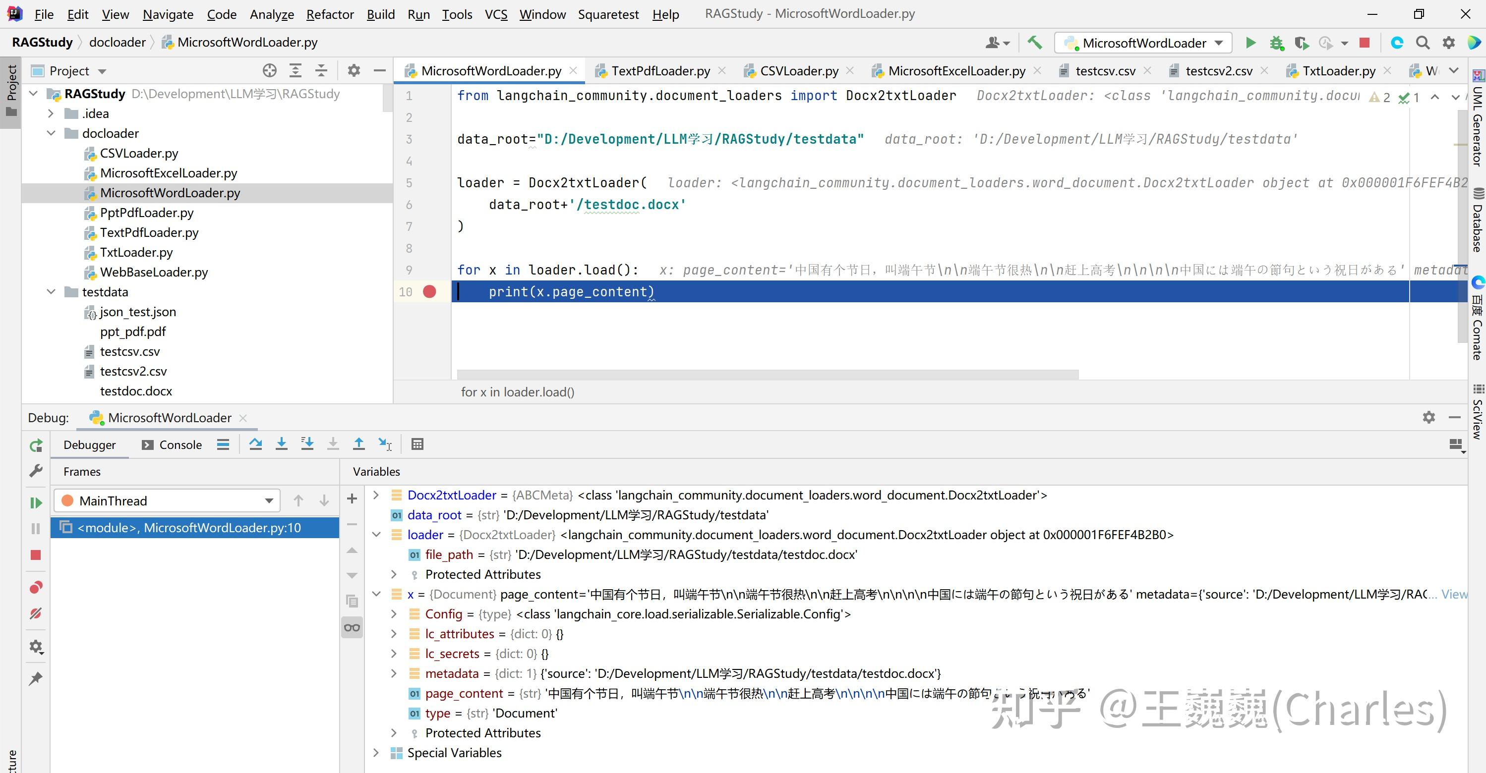Click the Step Out arrow icon

pos(359,444)
